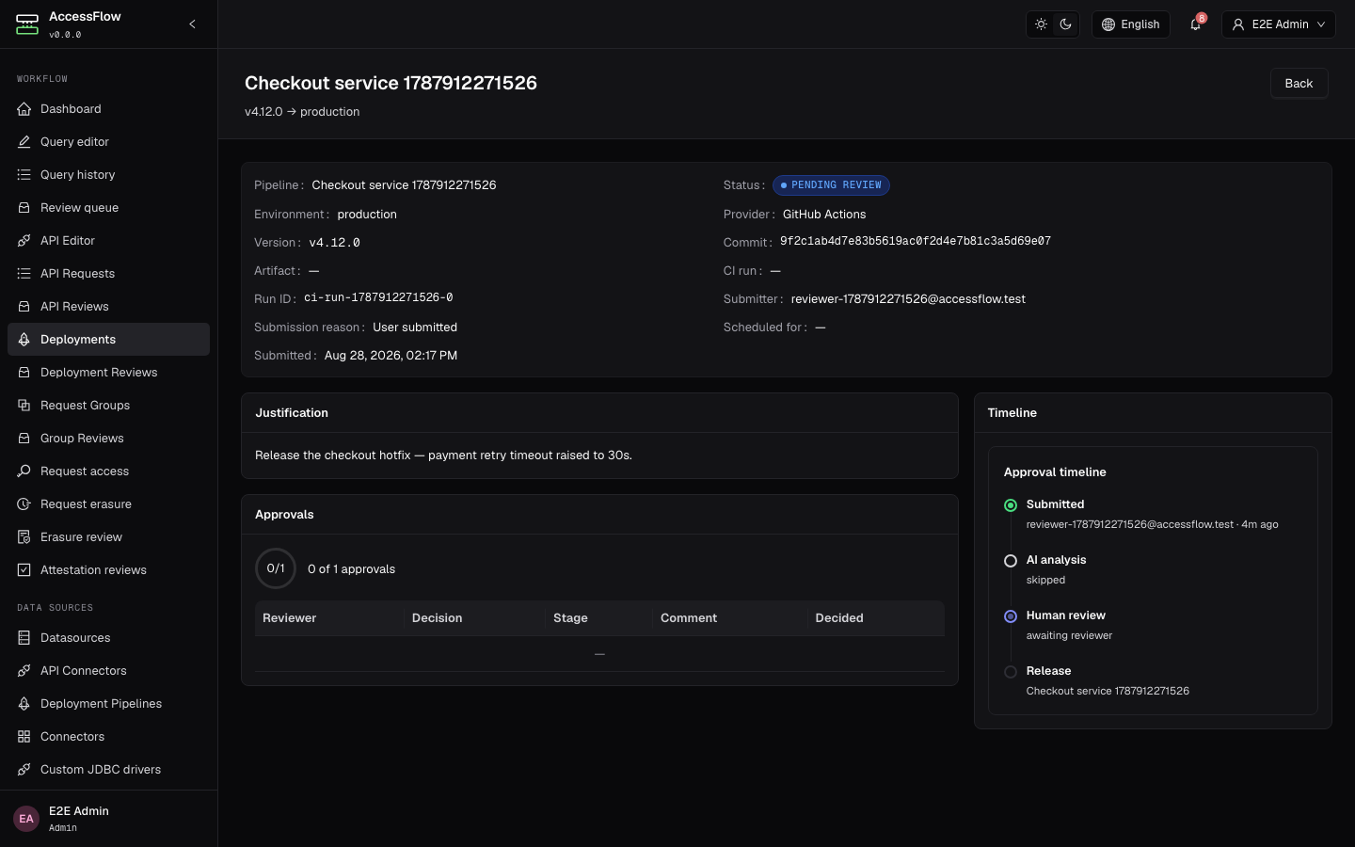The image size is (1355, 847).
Task: Click the version value v4.12.0
Action: 334,243
